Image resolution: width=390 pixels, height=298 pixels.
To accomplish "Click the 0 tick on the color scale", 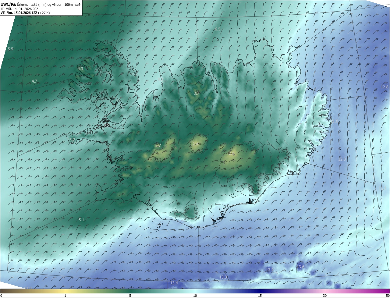I will 1,296.
